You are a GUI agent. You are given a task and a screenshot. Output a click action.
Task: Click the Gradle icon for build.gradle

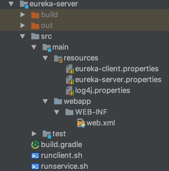tap(35, 145)
